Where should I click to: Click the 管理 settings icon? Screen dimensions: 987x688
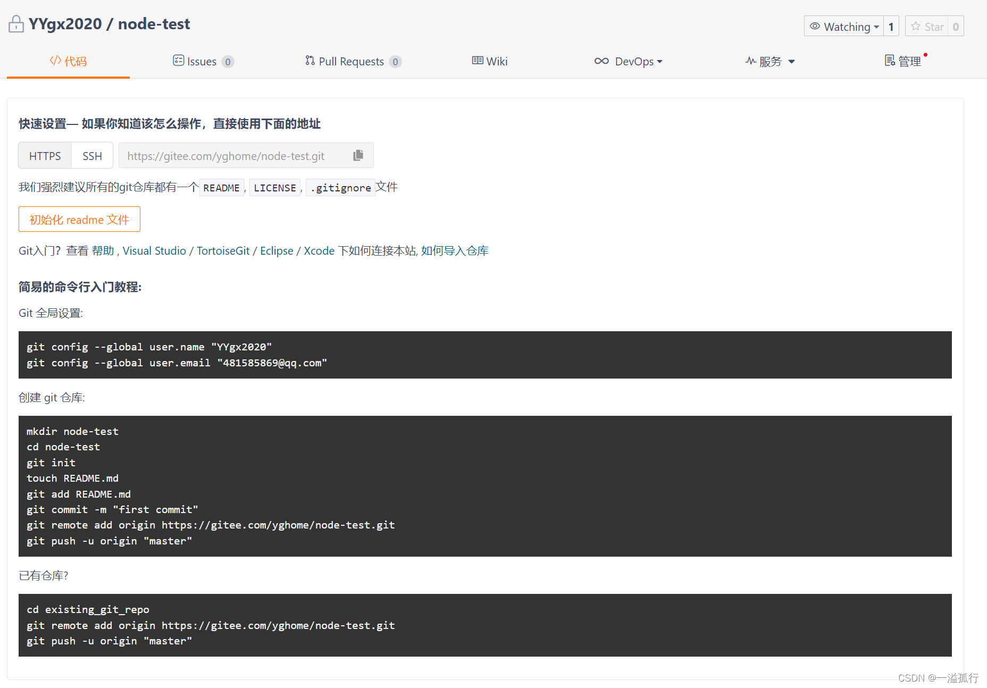(x=890, y=61)
